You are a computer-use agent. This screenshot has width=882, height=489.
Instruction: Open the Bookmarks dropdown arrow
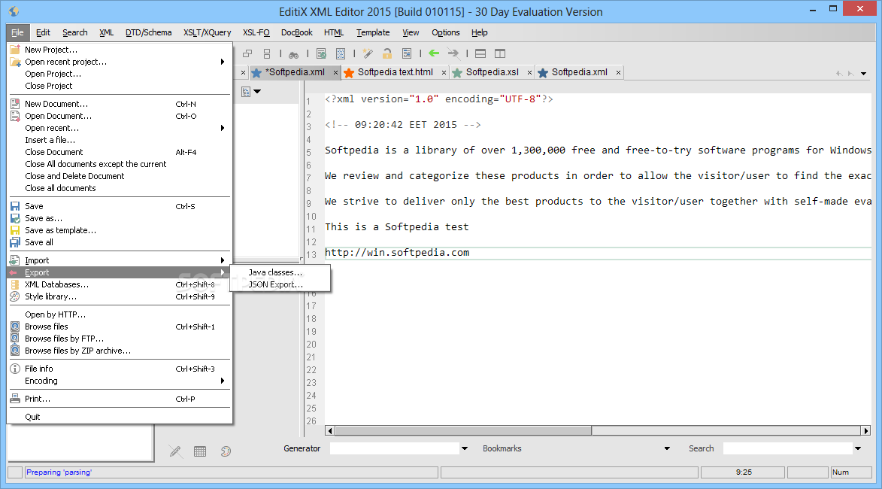coord(667,448)
